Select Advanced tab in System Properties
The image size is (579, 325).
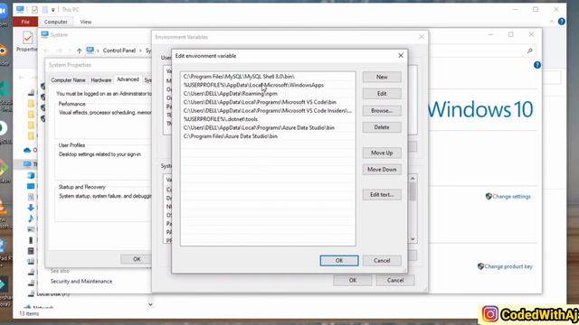128,79
